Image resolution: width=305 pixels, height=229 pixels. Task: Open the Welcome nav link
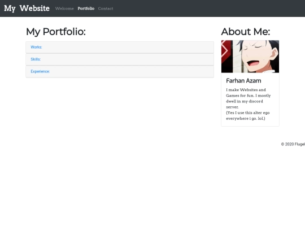(x=64, y=8)
